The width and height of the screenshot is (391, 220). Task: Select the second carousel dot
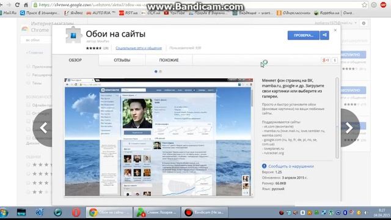pos(160,71)
